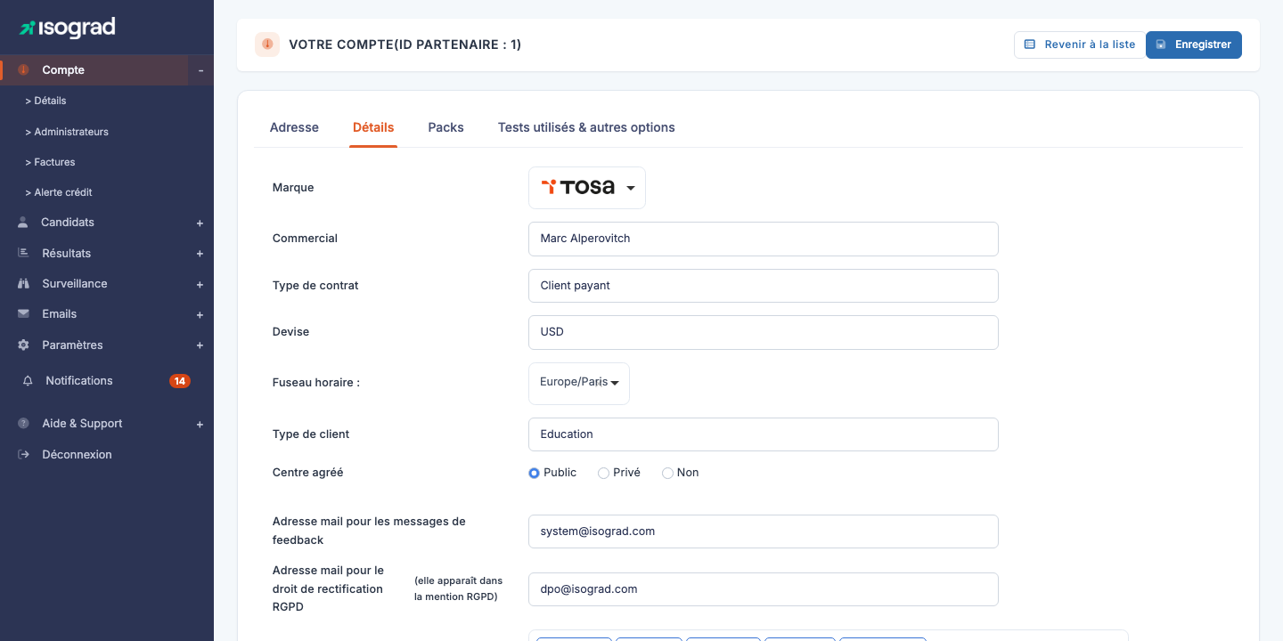This screenshot has width=1283, height=641.
Task: Click the 14 notifications badge
Action: coord(180,381)
